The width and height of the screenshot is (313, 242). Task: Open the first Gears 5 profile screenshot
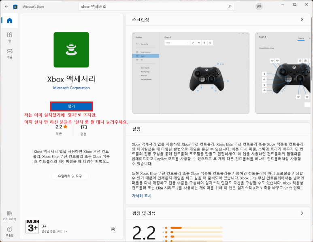tap(191, 73)
